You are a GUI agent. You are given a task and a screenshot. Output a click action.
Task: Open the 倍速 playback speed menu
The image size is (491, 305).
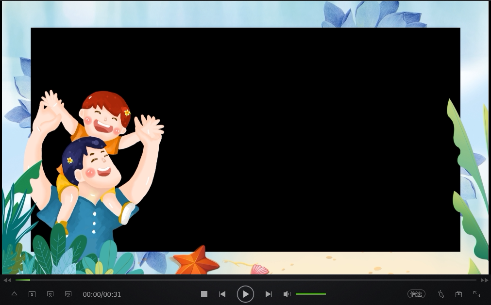coord(416,294)
